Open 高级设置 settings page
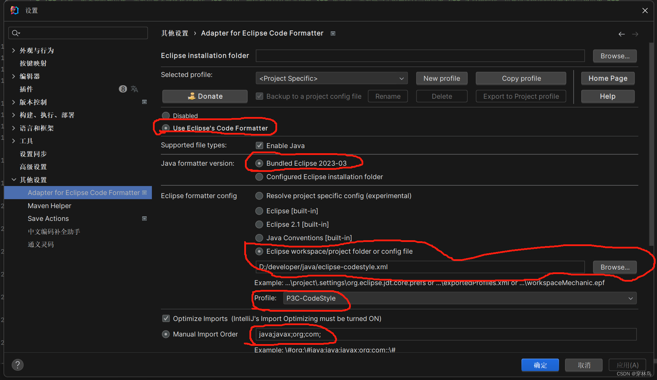657x380 pixels. [x=33, y=167]
